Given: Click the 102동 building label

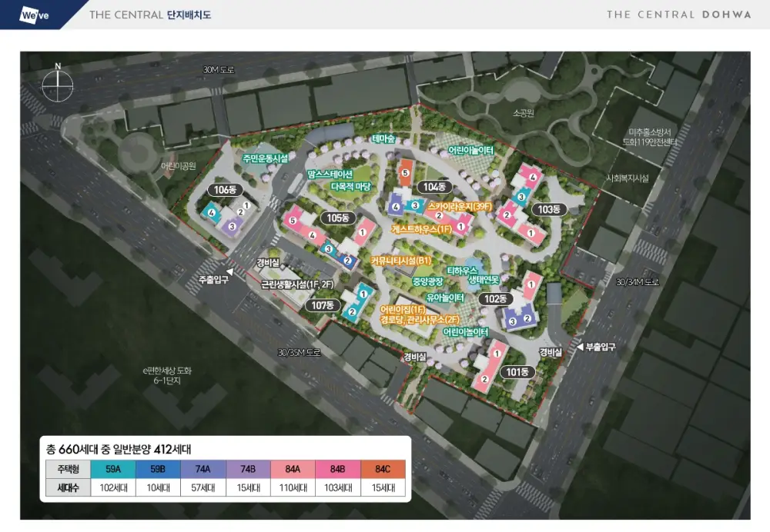Looking at the screenshot, I should 497,298.
